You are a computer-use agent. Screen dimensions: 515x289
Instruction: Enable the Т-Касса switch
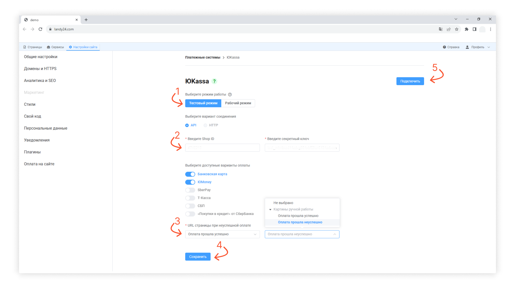pos(190,198)
